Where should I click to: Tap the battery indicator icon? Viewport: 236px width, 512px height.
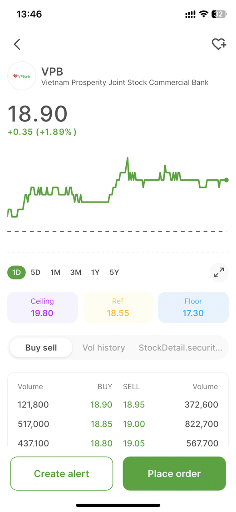(x=219, y=14)
